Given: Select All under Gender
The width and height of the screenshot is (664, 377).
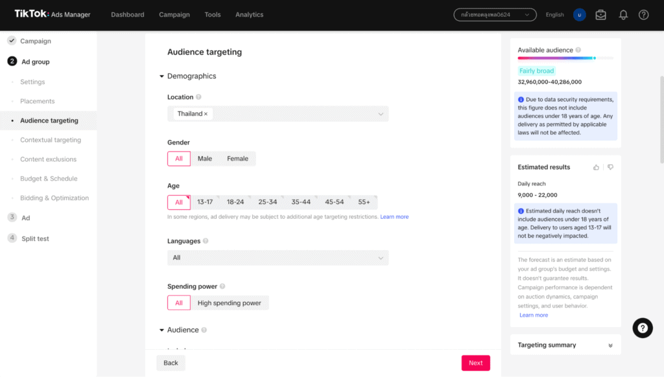Looking at the screenshot, I should click(179, 159).
